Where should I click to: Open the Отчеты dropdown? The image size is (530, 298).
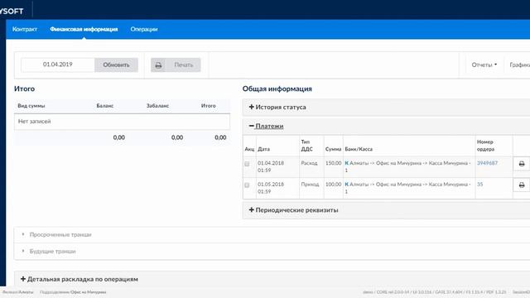tap(484, 65)
